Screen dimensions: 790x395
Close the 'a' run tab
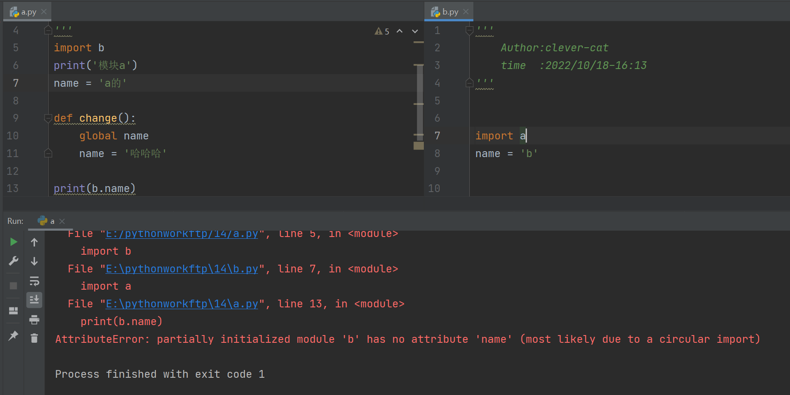pyautogui.click(x=62, y=221)
